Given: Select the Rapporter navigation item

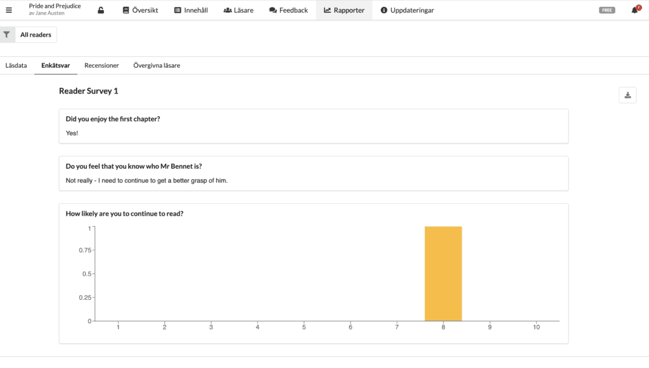Looking at the screenshot, I should click(x=344, y=10).
